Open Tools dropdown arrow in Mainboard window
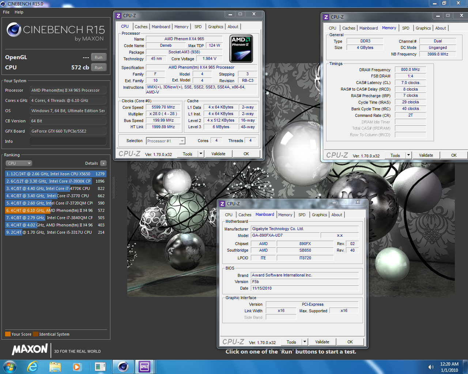 pos(305,342)
